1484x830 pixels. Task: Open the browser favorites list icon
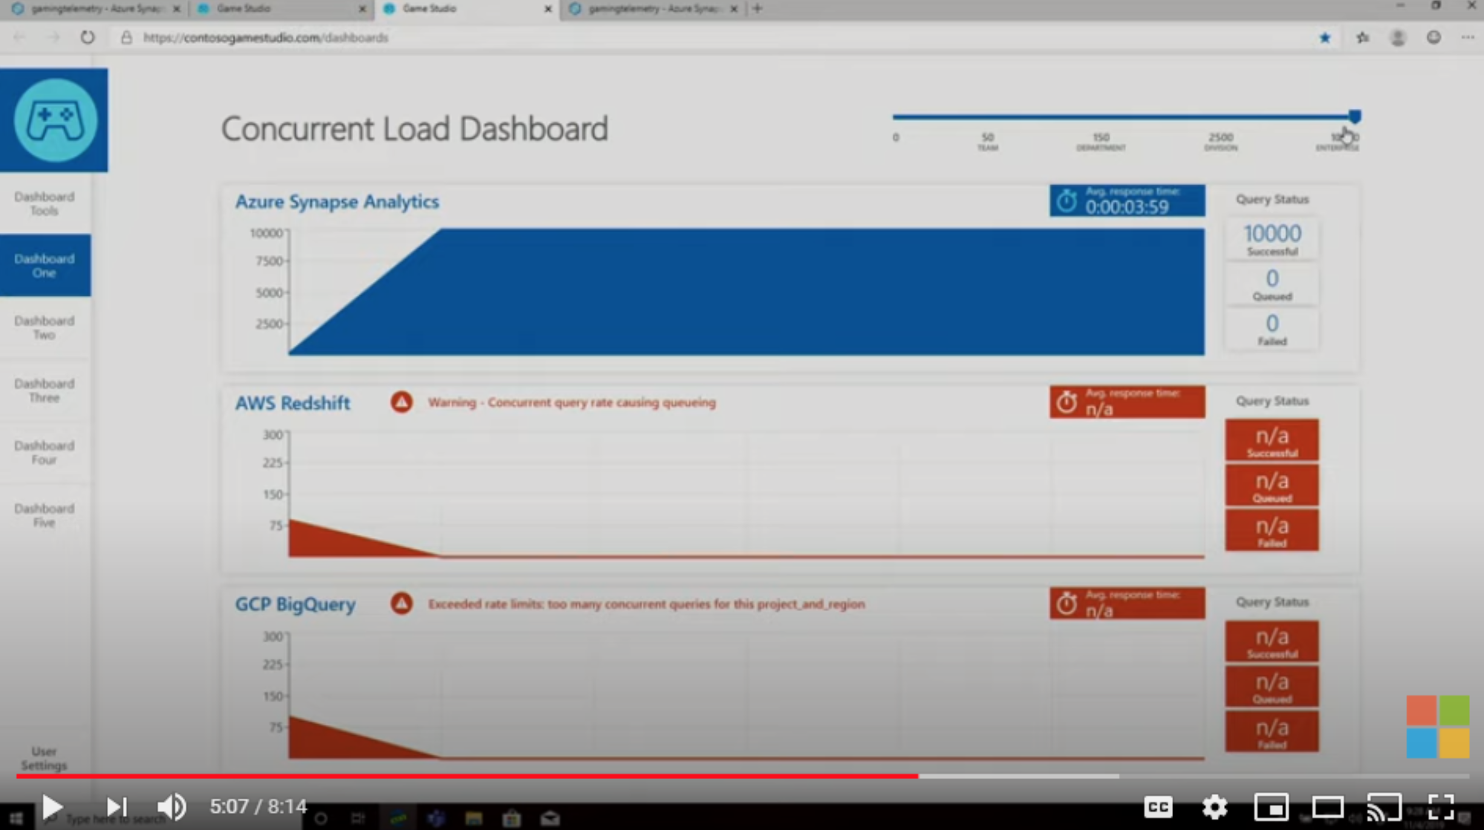(1362, 38)
